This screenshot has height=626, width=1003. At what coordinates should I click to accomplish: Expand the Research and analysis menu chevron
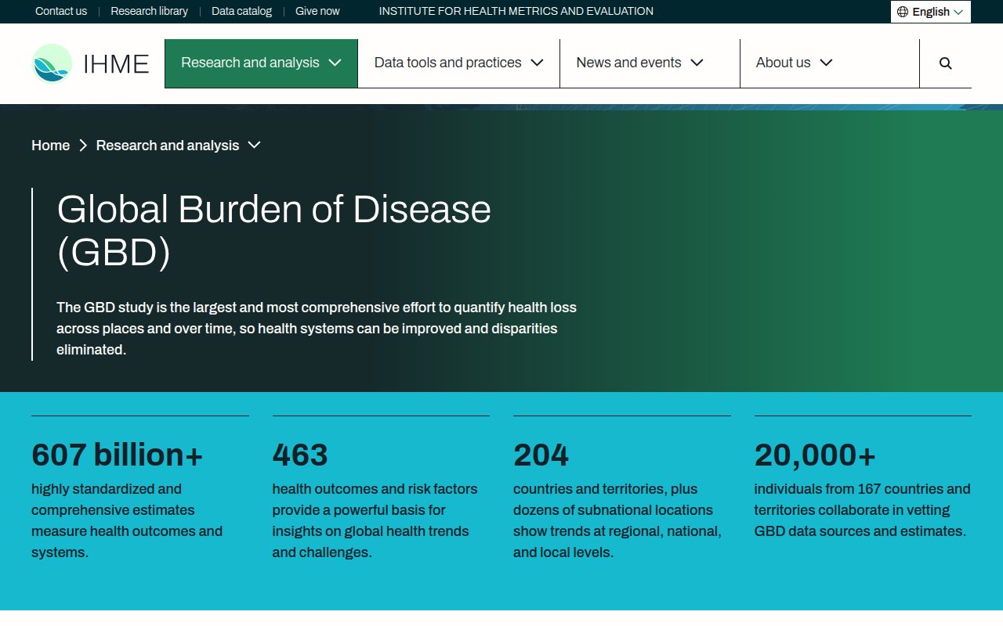(x=335, y=63)
